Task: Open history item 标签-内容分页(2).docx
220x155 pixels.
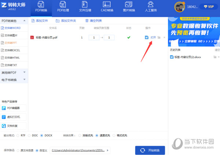Action: tap(188, 57)
